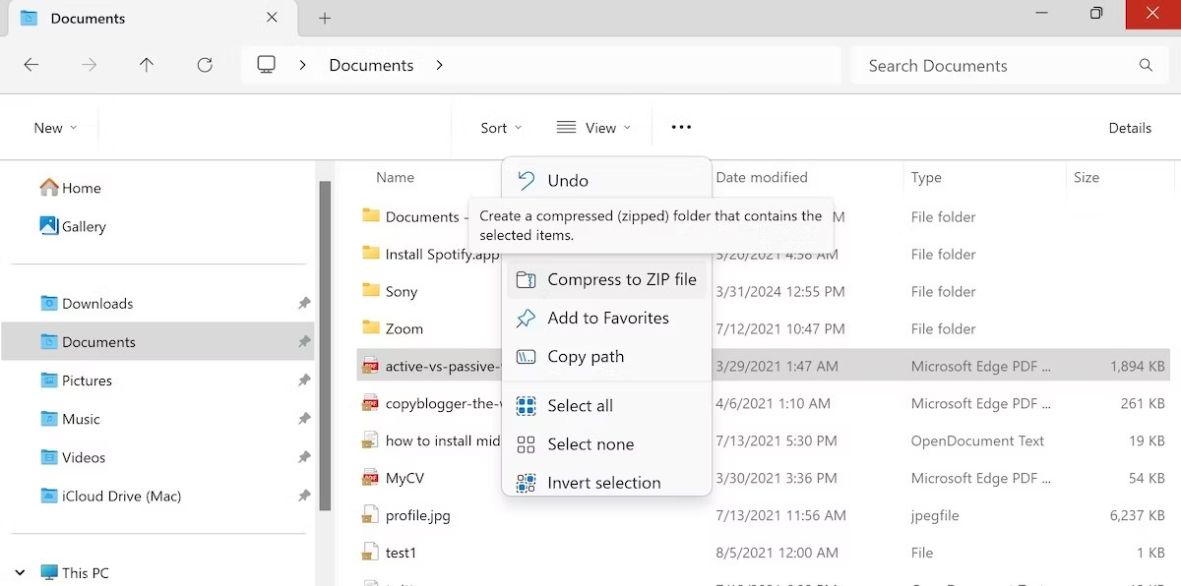
Task: Select the Install Spotify.app folder row
Action: click(x=764, y=254)
